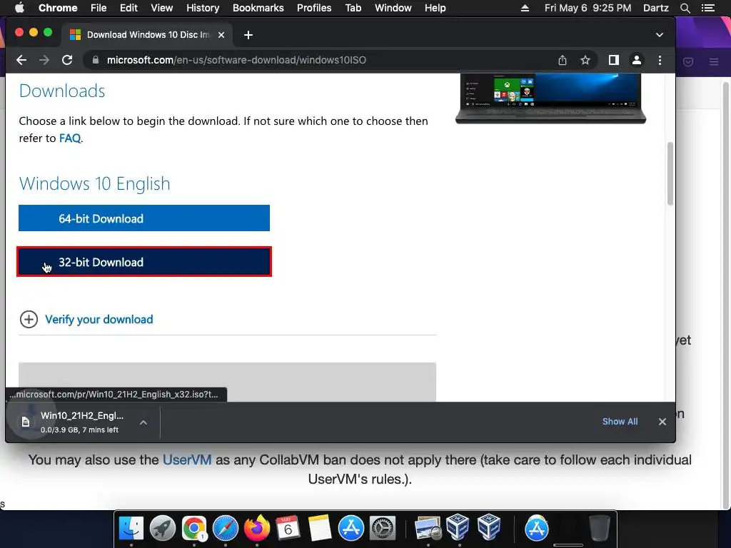Click the Pocket icon in background window

[x=688, y=61]
